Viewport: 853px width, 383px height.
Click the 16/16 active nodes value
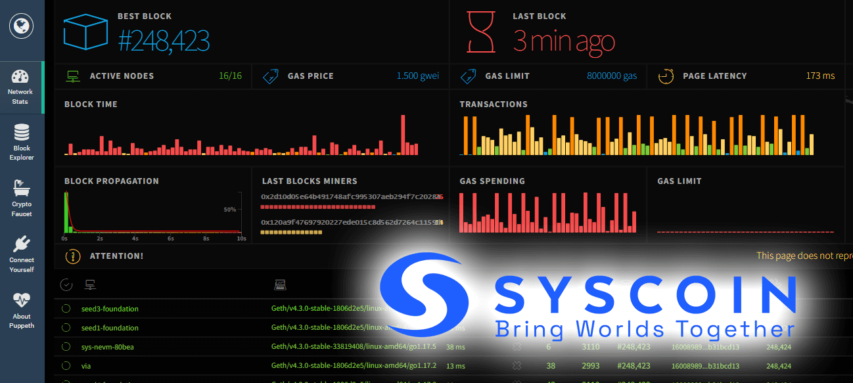230,76
